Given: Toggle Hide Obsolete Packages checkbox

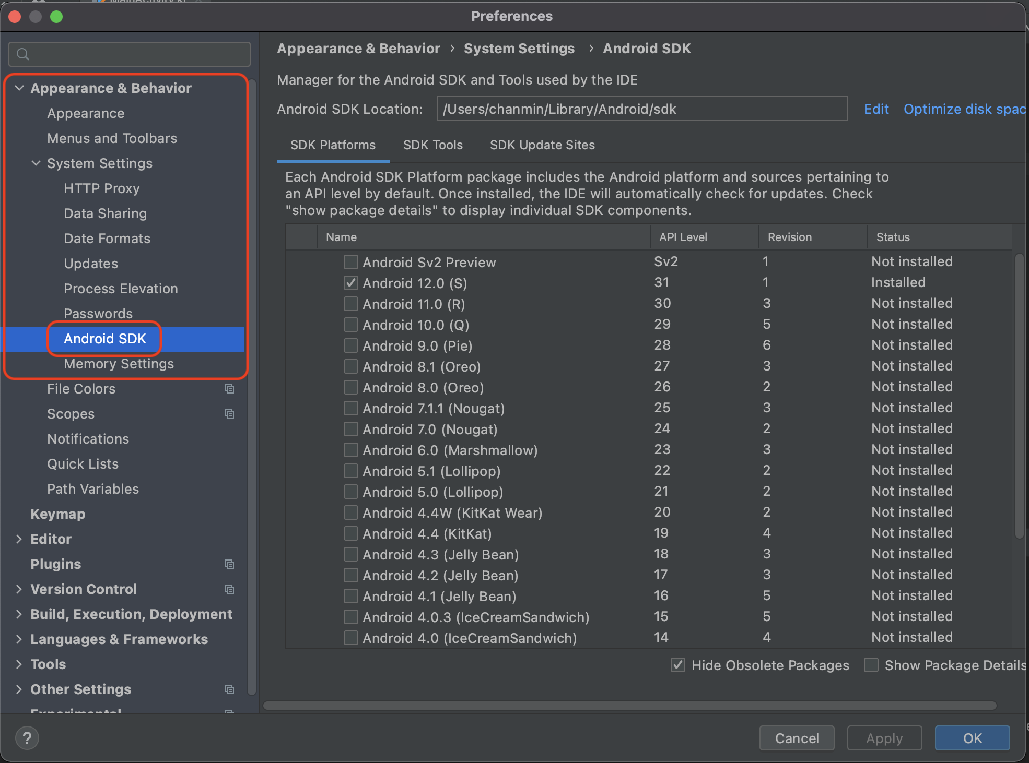Looking at the screenshot, I should click(678, 665).
